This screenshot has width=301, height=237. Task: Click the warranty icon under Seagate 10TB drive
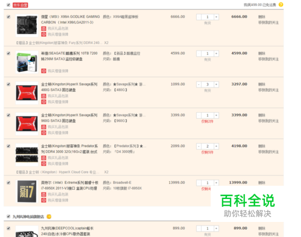coord(44,71)
